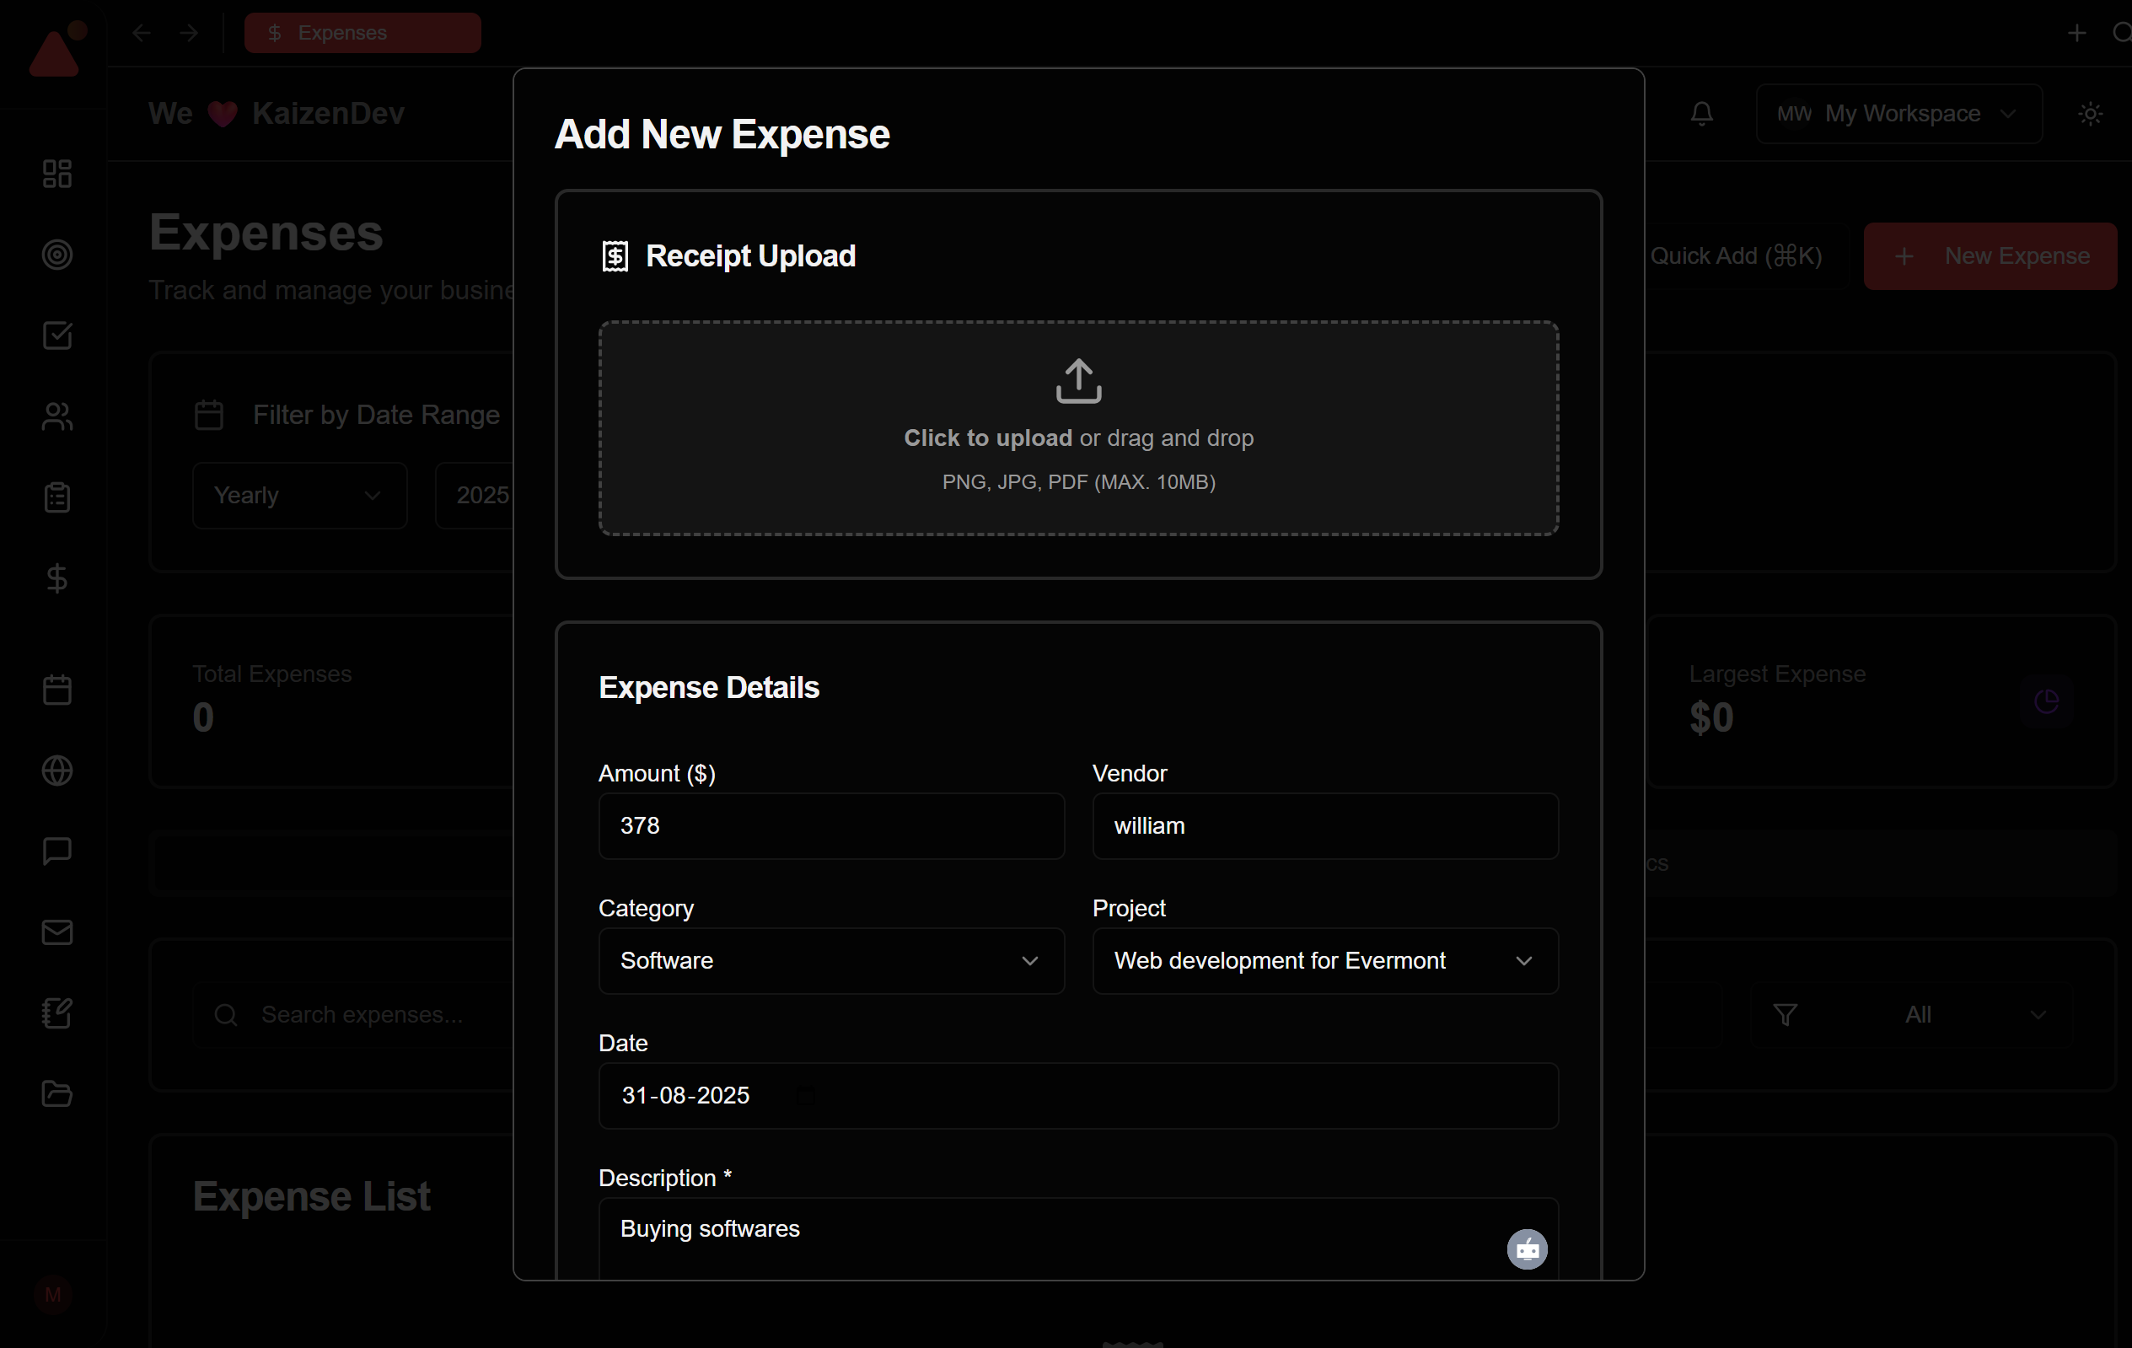The width and height of the screenshot is (2132, 1348).
Task: Click the We KaizenDev header text
Action: point(277,113)
